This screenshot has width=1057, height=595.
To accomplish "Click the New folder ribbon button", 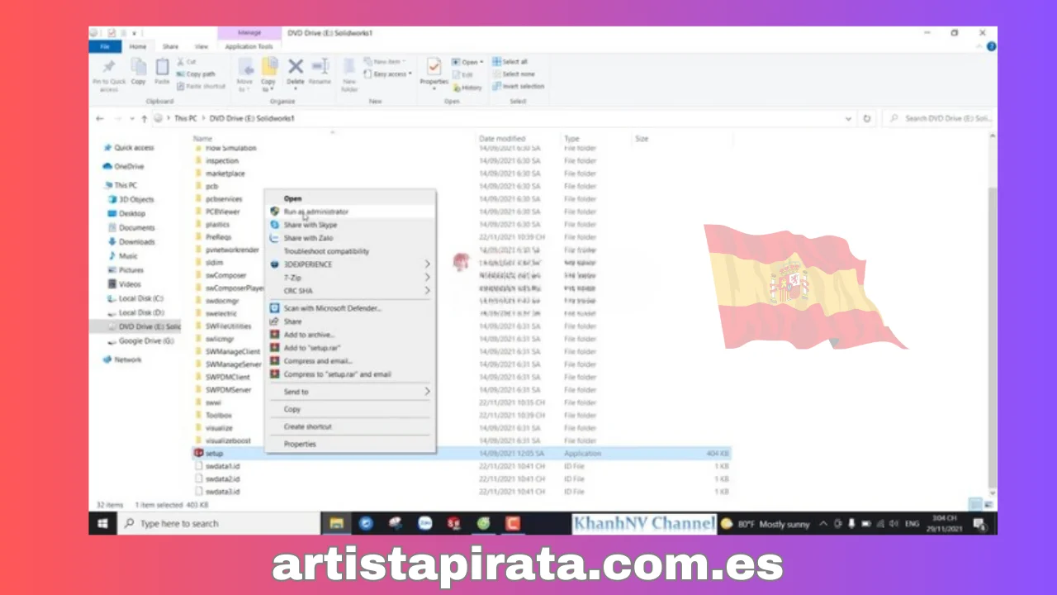I will 349,74.
